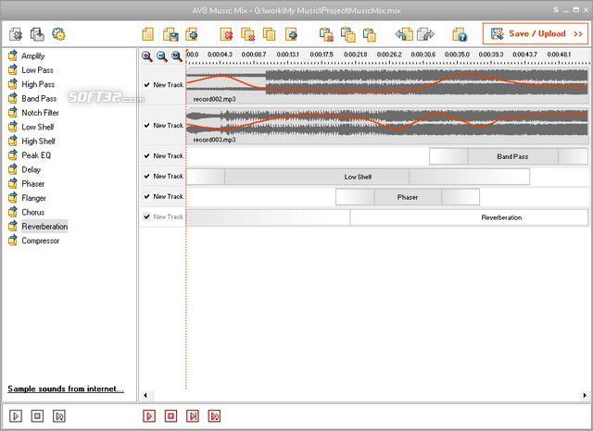Screen dimensions: 593x431
Task: Toggle the Reverberation track checkbox
Action: [146, 216]
